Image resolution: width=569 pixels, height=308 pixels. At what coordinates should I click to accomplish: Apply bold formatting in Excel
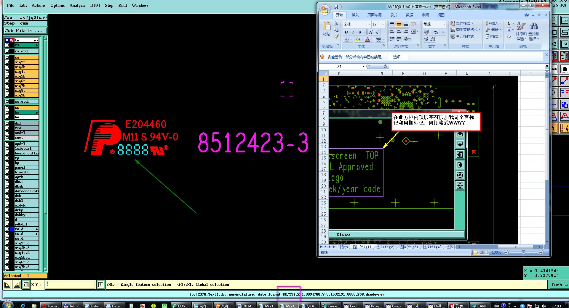pyautogui.click(x=346, y=32)
